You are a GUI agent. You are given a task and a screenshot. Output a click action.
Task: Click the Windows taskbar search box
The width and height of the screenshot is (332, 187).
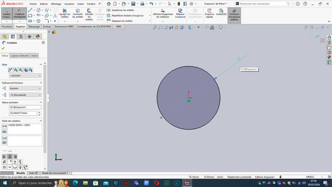(x=35, y=183)
